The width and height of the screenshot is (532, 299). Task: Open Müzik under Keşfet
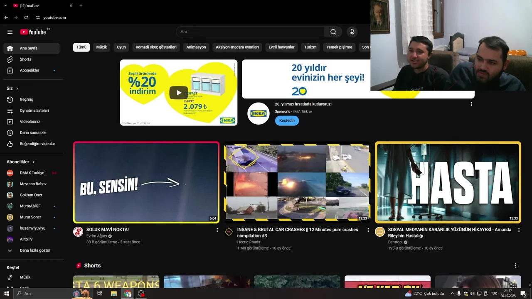pyautogui.click(x=32, y=277)
